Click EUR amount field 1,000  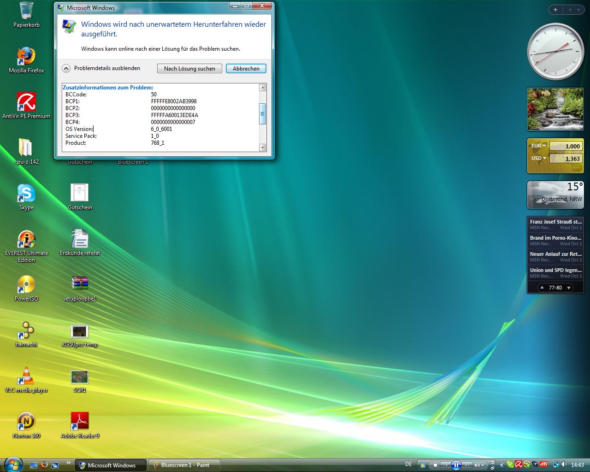[566, 146]
